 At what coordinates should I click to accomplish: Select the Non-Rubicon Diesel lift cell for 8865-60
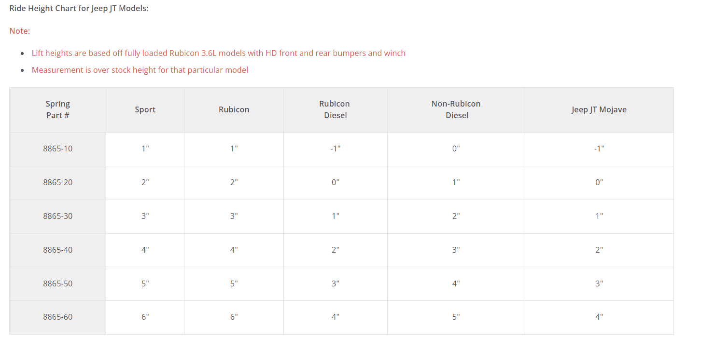point(456,317)
